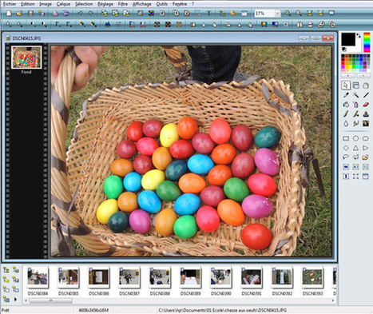Image resolution: width=373 pixels, height=314 pixels.
Task: Click the palette next page button
Action: tap(363, 76)
